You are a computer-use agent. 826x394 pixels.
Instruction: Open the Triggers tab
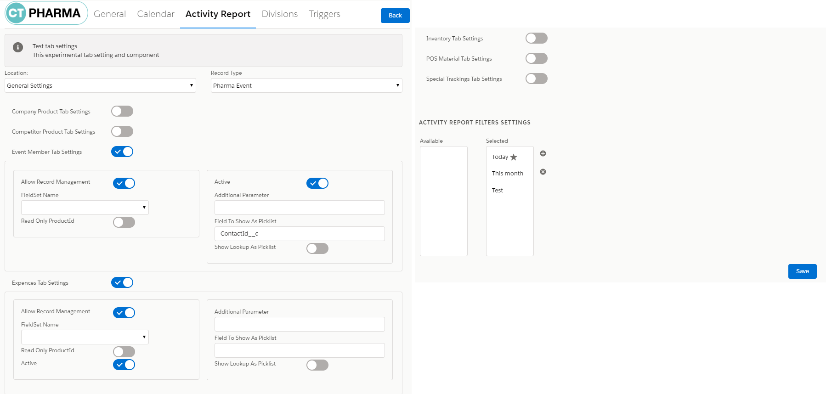coord(324,14)
